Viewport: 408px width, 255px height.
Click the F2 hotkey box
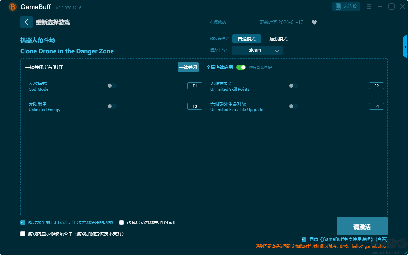click(376, 86)
